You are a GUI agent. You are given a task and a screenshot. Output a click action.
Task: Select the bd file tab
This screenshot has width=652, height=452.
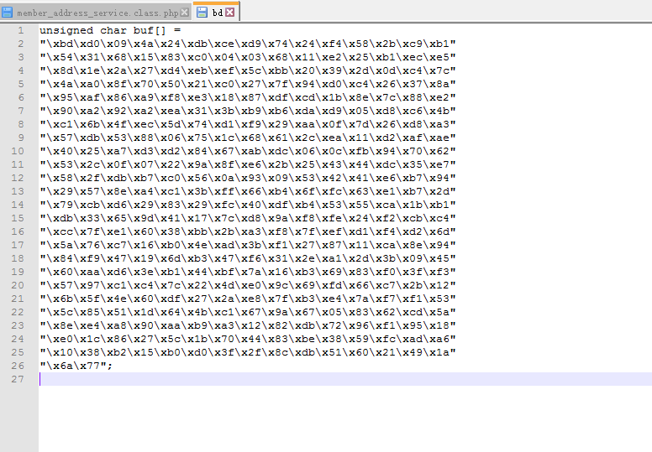pos(218,13)
